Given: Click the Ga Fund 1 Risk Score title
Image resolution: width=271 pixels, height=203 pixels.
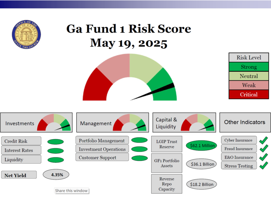Looking at the screenshot, I should point(129,29).
